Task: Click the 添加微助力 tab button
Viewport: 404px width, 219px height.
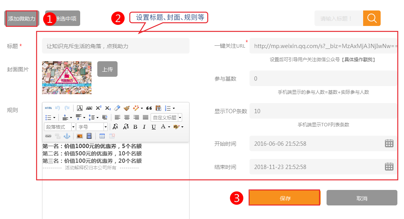Action: (22, 19)
